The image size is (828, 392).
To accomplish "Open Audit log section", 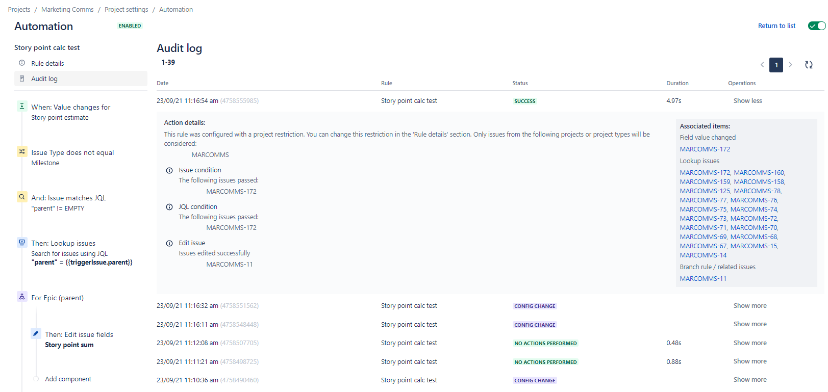I will pos(81,79).
